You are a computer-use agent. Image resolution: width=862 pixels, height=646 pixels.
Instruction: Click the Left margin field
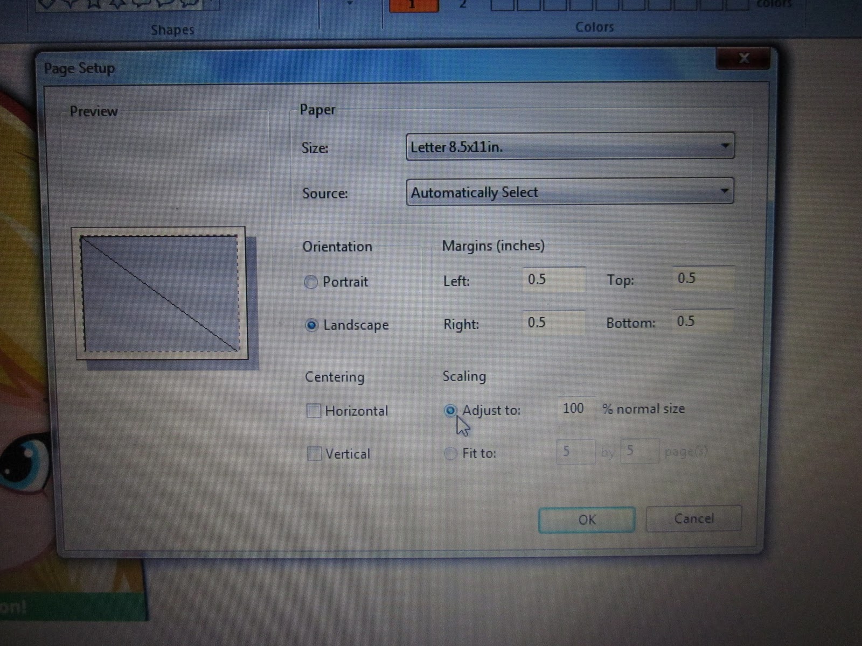coord(554,279)
